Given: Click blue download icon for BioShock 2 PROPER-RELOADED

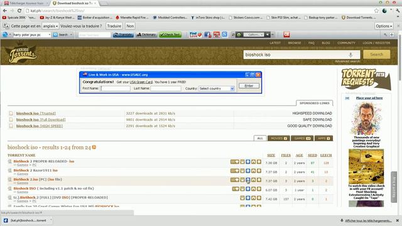Looking at the screenshot, I should (x=247, y=162).
